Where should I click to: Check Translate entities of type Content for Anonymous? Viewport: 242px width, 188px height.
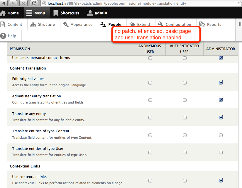pyautogui.click(x=150, y=135)
